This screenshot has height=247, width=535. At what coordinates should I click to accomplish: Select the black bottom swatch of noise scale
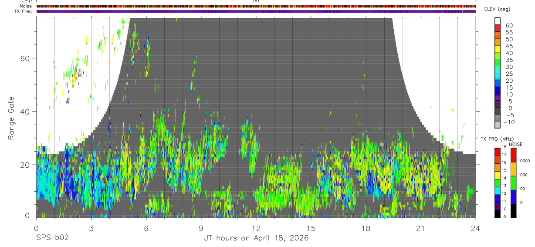513,211
